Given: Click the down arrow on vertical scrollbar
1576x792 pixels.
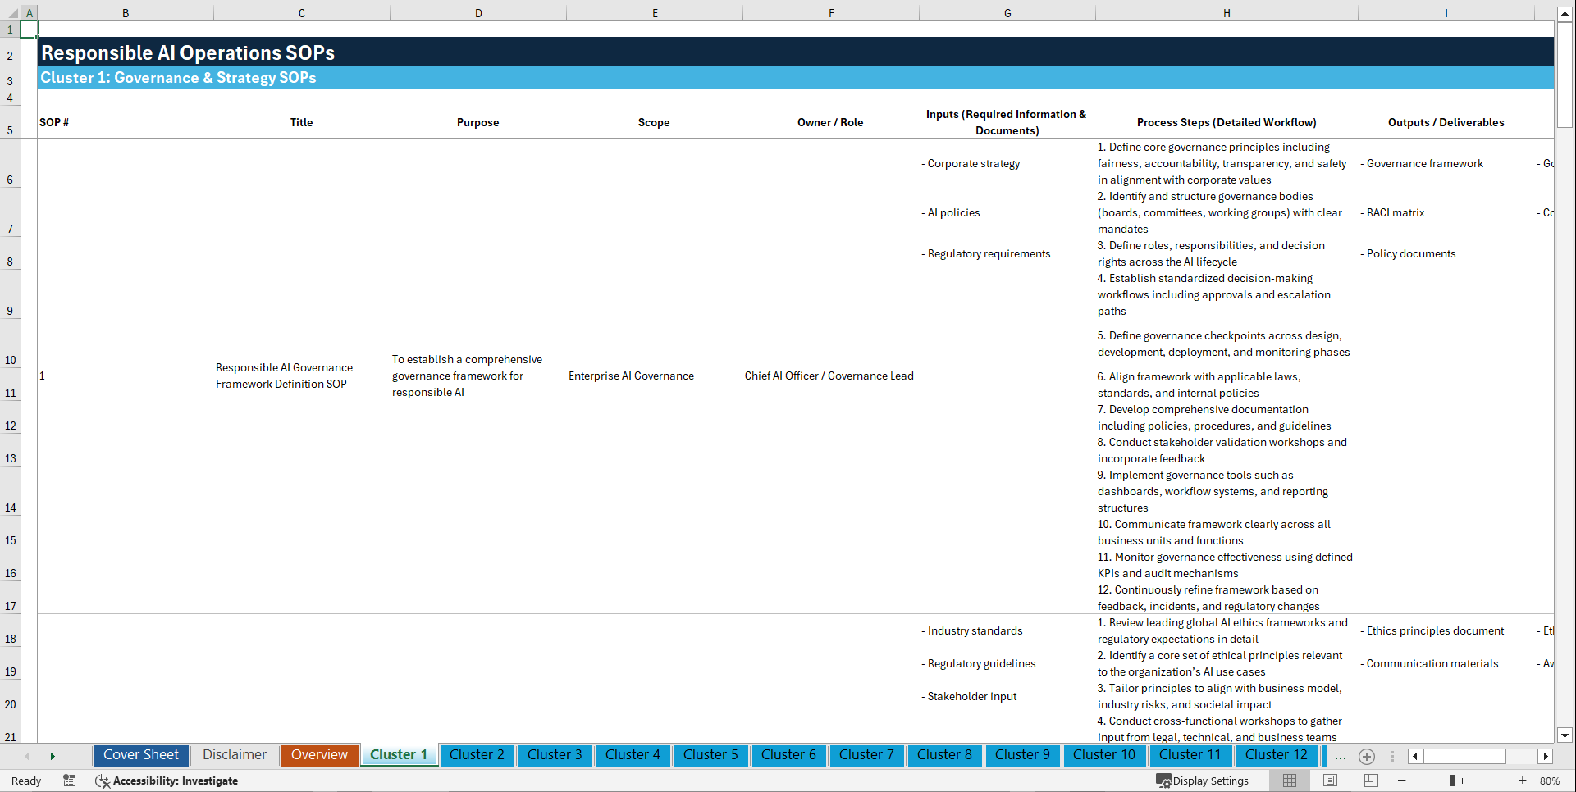Looking at the screenshot, I should (x=1566, y=735).
